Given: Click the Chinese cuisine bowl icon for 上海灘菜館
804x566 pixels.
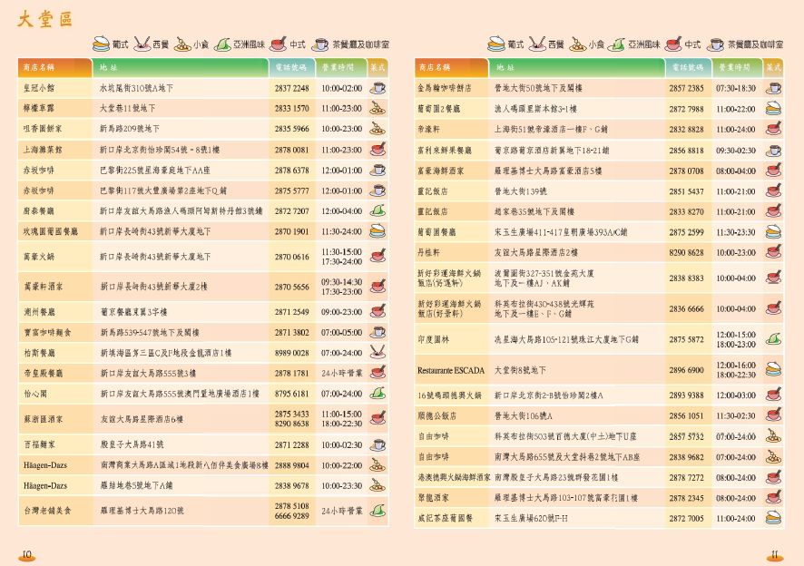Looking at the screenshot, I should 377,150.
